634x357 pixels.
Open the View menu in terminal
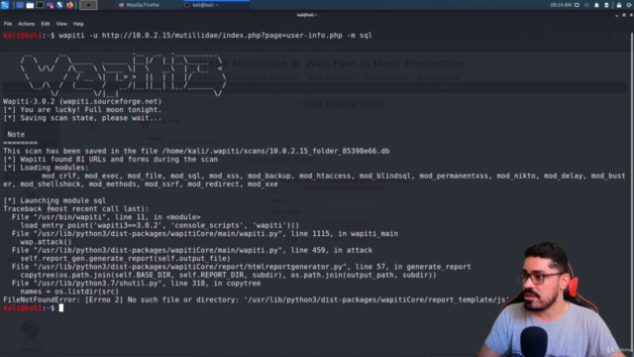61,24
